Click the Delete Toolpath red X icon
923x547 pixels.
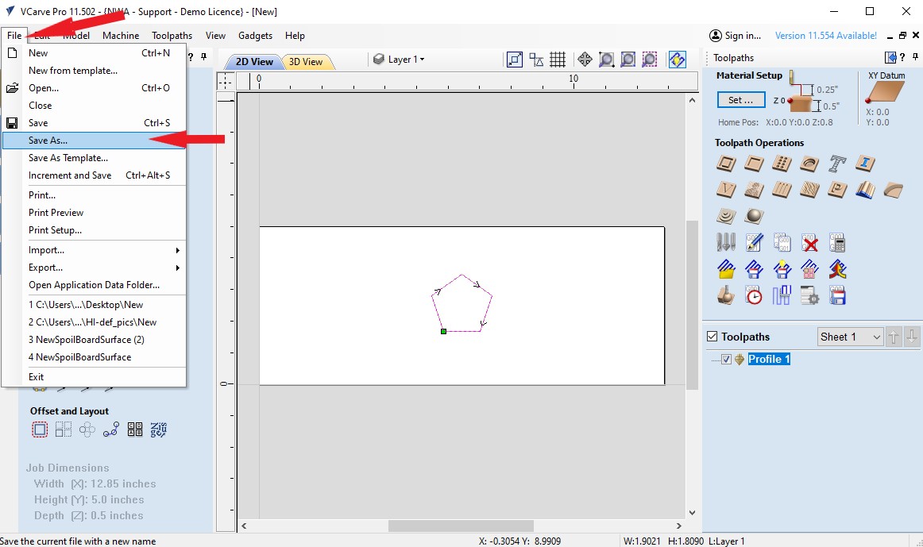[810, 241]
